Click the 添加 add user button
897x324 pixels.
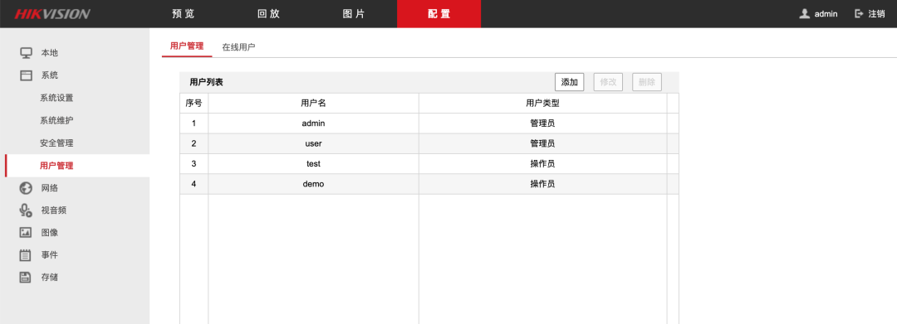click(569, 82)
